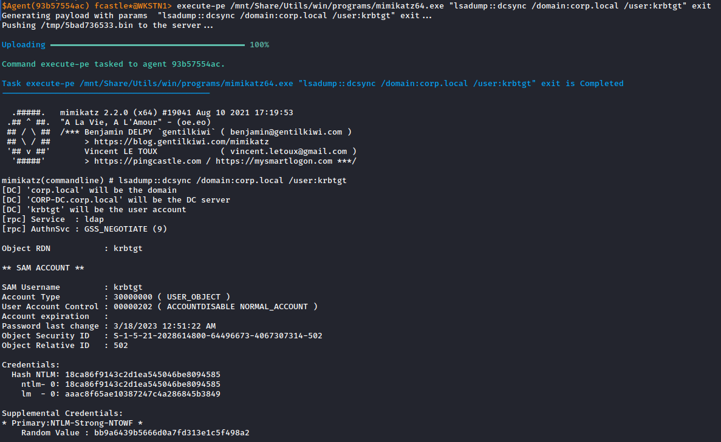Click the 'Task execute-pe ... is Completed' line
The width and height of the screenshot is (721, 442).
313,84
